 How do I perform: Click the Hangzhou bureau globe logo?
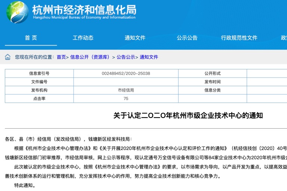point(18,12)
